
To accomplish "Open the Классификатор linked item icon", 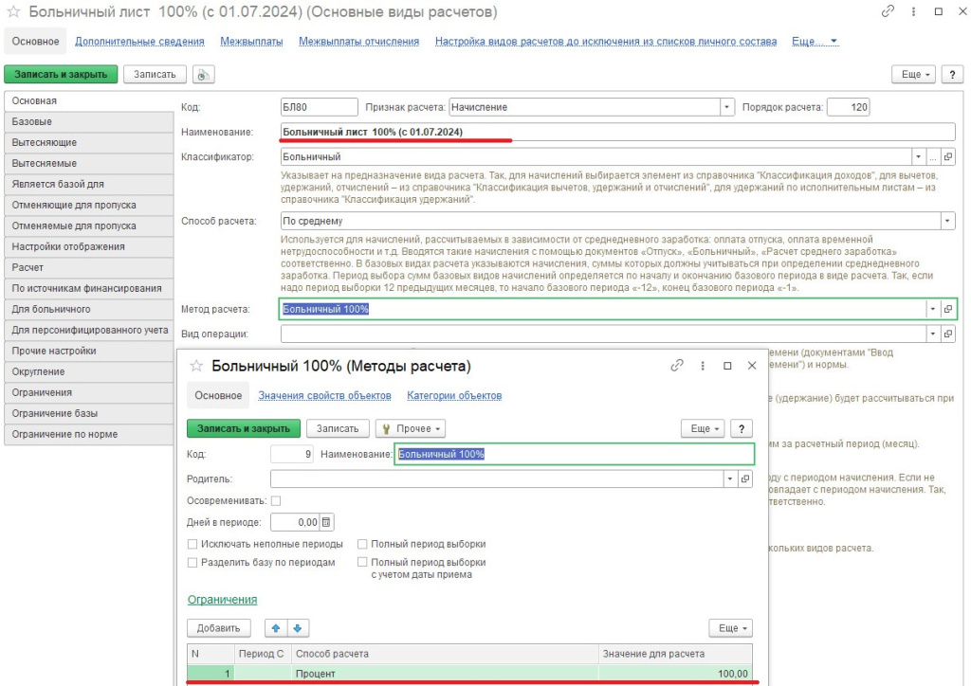I will (948, 156).
